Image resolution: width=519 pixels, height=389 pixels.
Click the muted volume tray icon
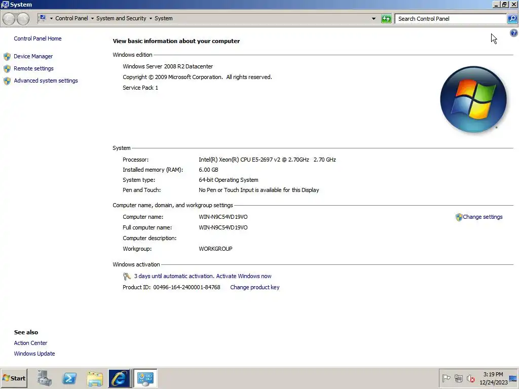[470, 378]
